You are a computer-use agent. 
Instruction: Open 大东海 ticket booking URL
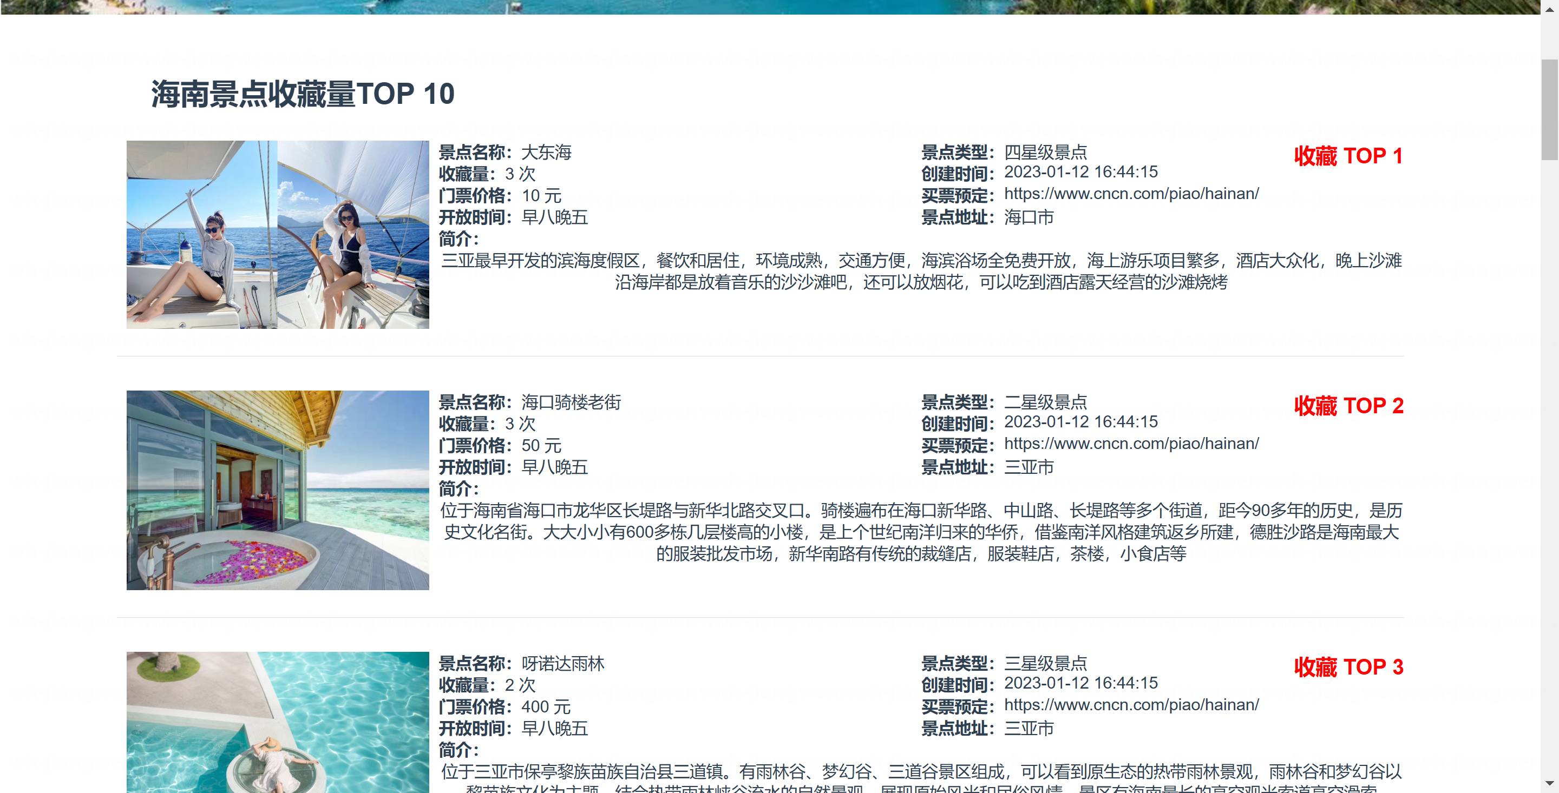click(1131, 194)
